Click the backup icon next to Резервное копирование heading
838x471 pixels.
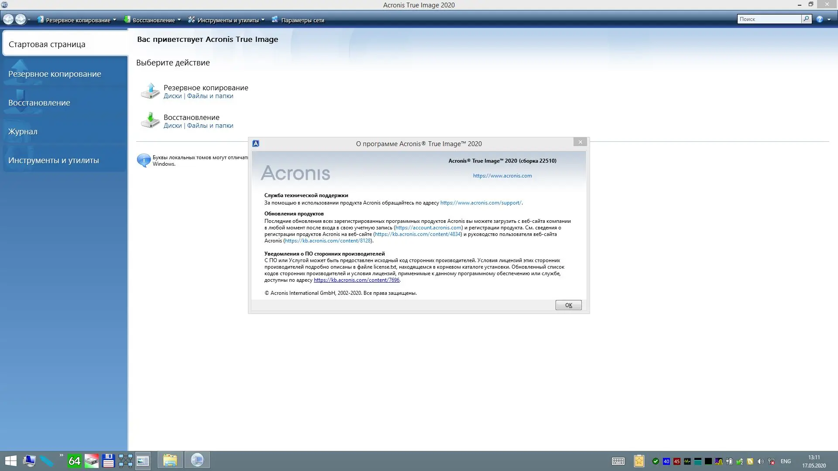click(150, 91)
